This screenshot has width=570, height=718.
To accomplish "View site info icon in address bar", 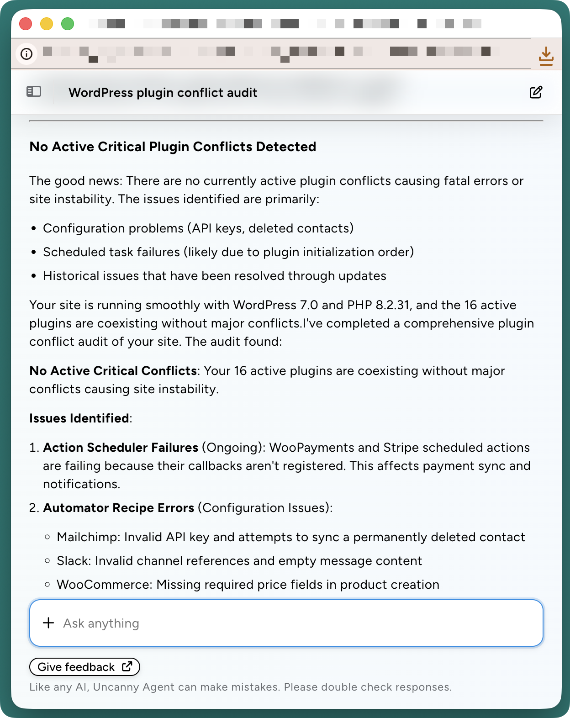I will pyautogui.click(x=26, y=54).
